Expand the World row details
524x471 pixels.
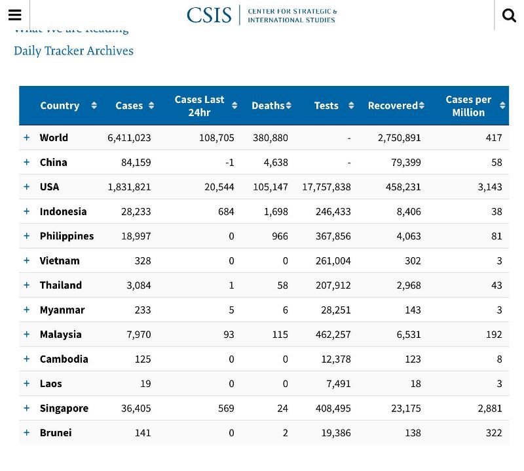click(x=27, y=138)
